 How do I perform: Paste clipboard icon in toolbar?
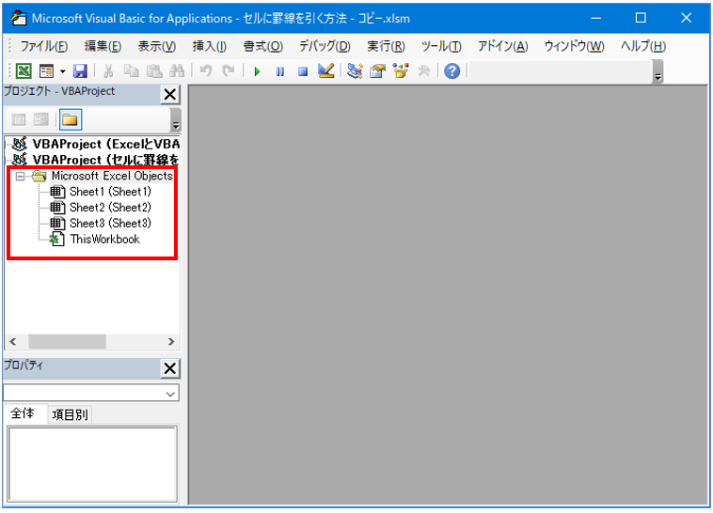click(154, 70)
